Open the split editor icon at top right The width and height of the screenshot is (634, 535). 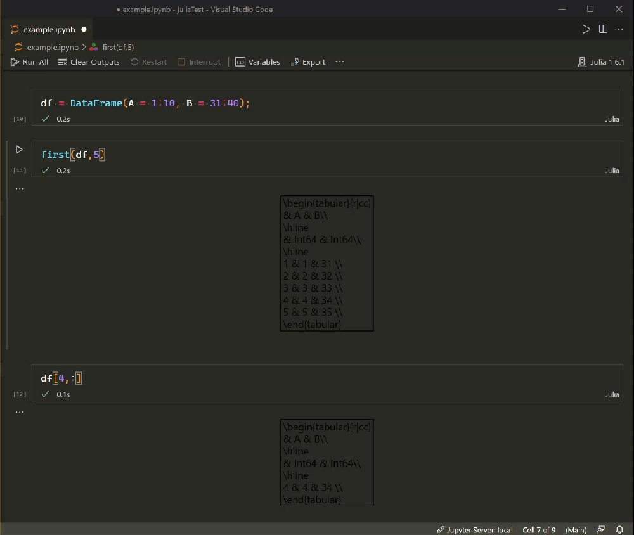[602, 29]
